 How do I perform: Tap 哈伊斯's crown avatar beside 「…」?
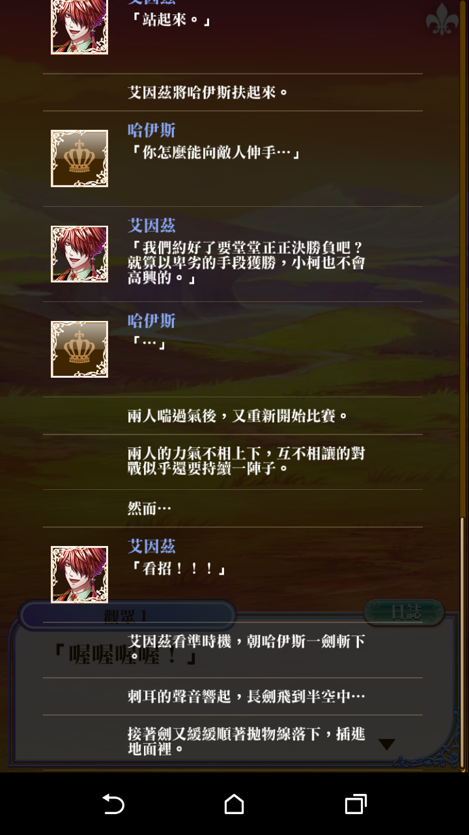tap(79, 349)
